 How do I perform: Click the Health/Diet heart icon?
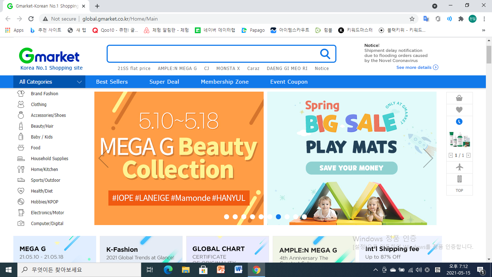point(21,191)
